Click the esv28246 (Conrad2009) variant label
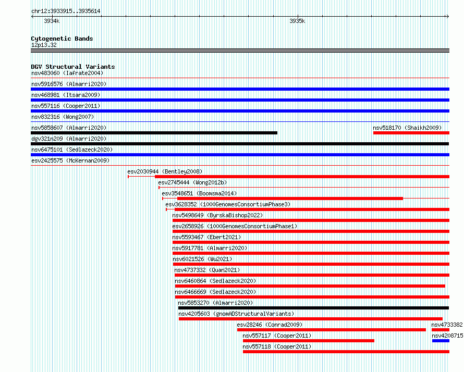464x372 pixels. pos(270,325)
